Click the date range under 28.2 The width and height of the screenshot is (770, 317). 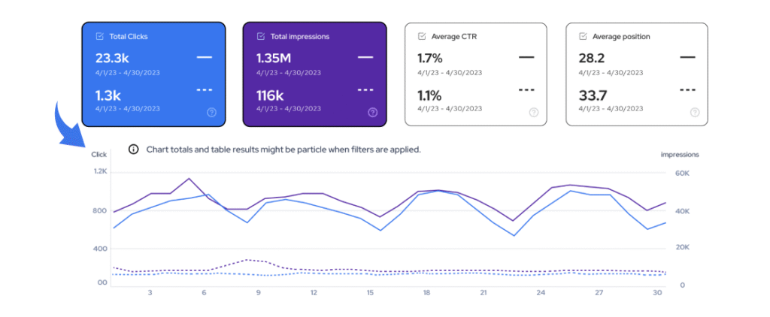point(611,73)
